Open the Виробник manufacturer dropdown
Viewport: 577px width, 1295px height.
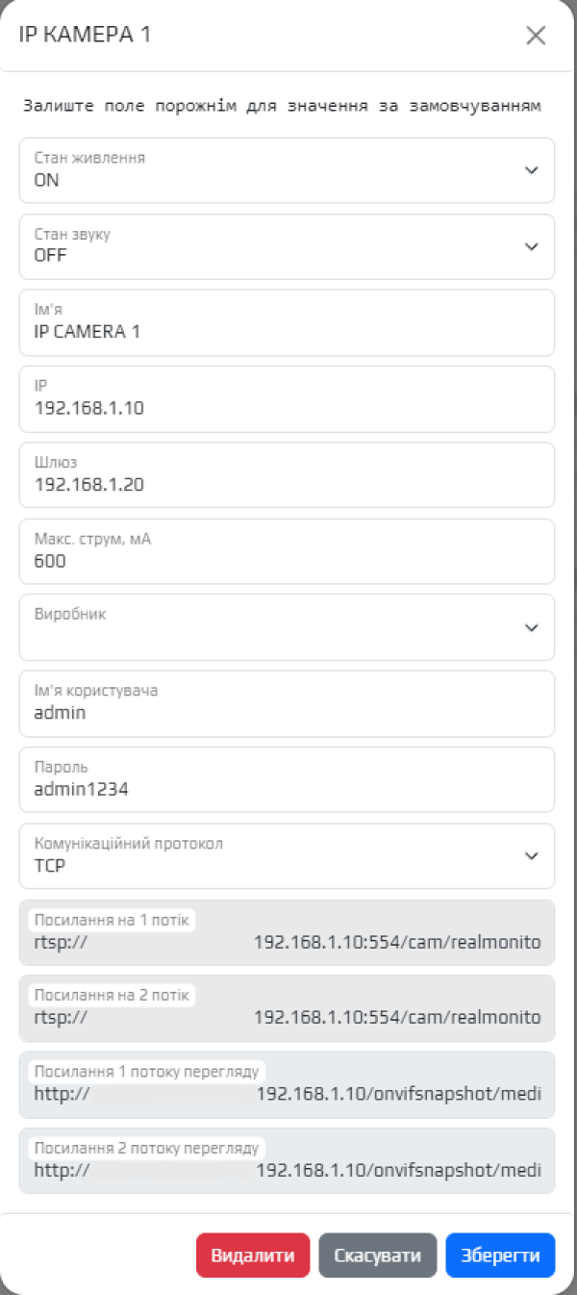(287, 627)
